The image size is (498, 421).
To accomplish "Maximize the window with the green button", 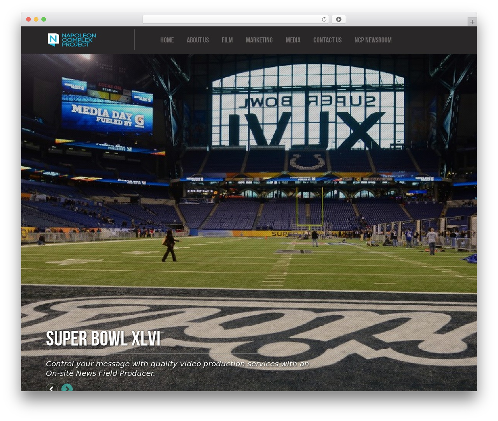I will pos(44,19).
